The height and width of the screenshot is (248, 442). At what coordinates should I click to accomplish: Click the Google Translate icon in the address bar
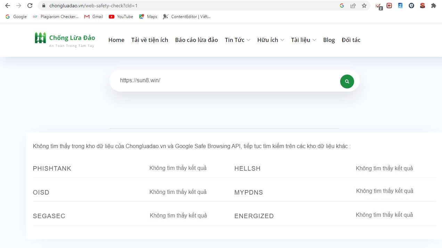tap(342, 6)
